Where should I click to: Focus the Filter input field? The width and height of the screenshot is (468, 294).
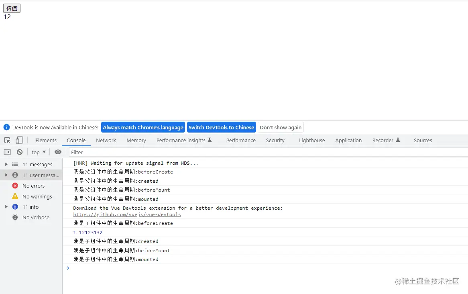click(x=269, y=152)
